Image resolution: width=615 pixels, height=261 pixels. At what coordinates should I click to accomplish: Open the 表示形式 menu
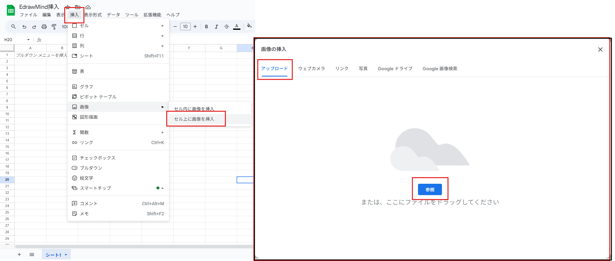[93, 15]
